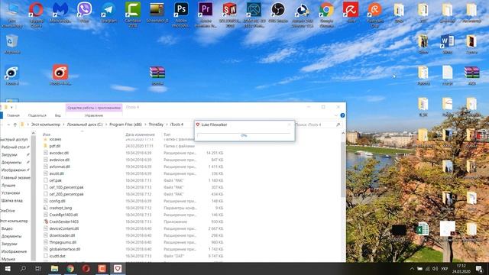Open the Поделиться ribbon tab
489x275 pixels.
click(37, 115)
